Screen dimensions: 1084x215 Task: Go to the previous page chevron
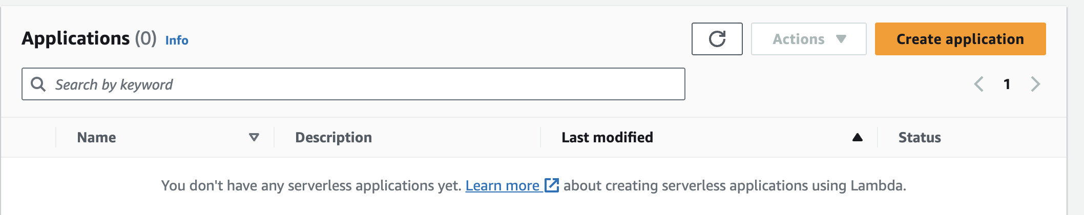pos(978,84)
